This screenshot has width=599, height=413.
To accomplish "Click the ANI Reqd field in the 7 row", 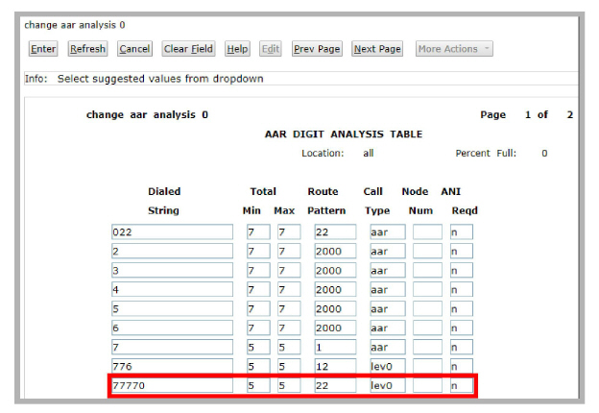I will [462, 347].
